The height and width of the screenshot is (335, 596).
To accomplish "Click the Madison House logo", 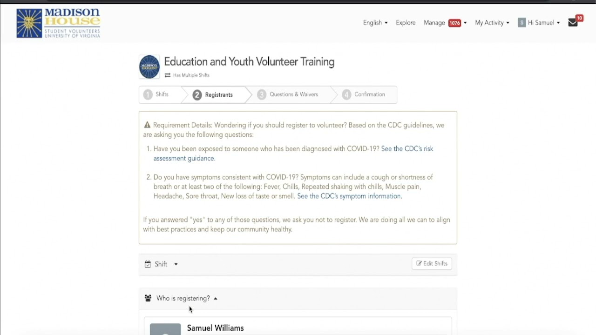I will tap(58, 23).
